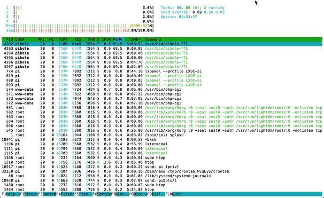Click F9 Kill in the function bar

[155, 193]
